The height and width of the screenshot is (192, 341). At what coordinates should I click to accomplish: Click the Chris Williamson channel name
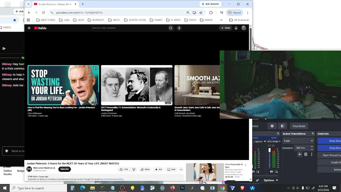coord(35,113)
